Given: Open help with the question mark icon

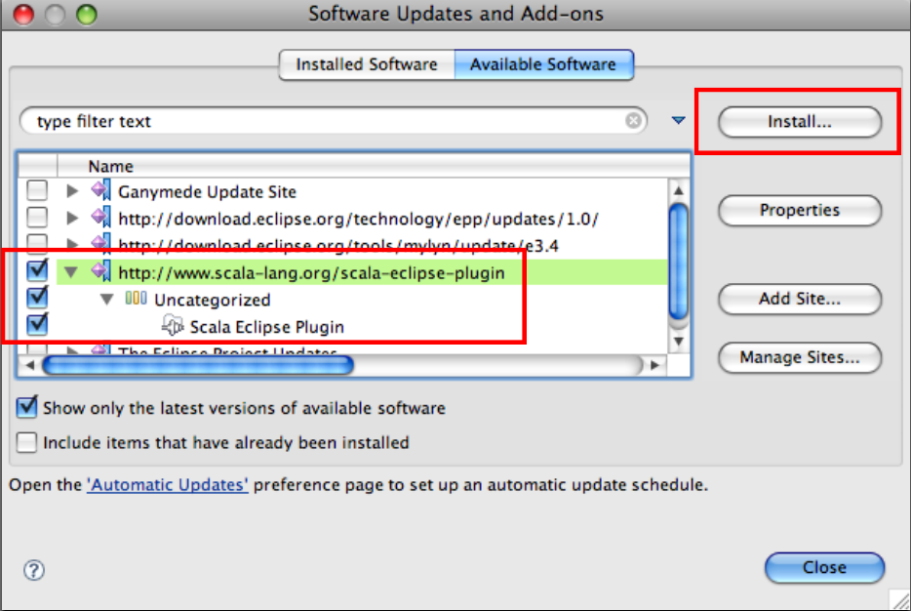Looking at the screenshot, I should tap(34, 570).
